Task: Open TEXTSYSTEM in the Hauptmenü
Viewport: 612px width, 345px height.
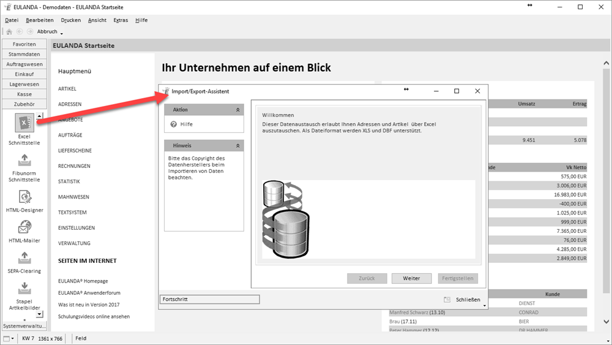Action: 72,213
